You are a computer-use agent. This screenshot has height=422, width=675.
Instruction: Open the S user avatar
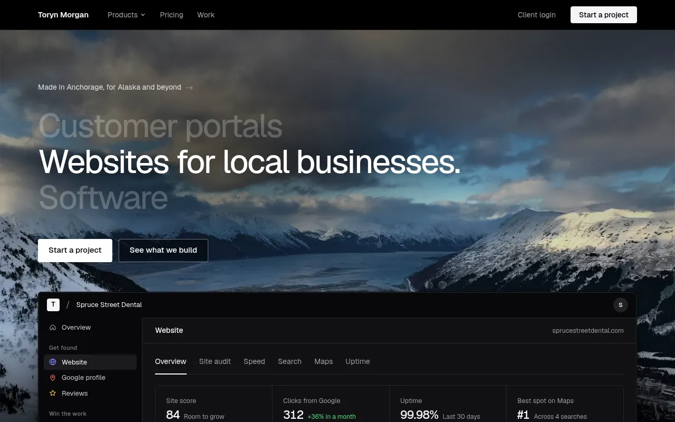pos(621,305)
